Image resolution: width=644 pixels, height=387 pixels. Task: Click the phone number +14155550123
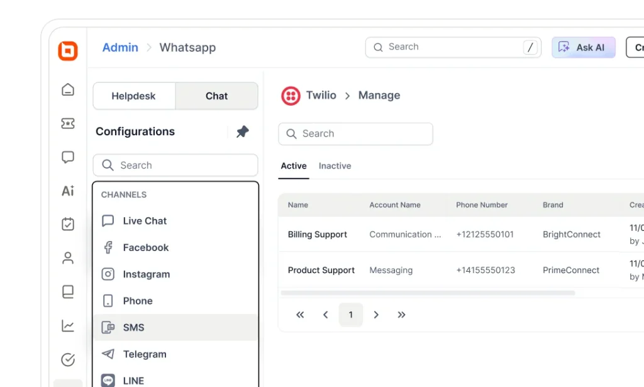[x=486, y=270]
